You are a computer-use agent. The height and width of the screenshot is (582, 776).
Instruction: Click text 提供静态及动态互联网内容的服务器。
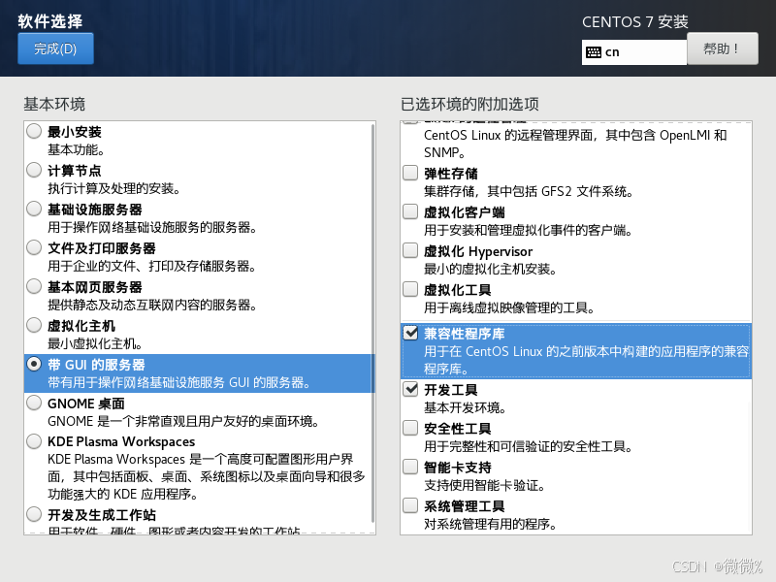(152, 305)
